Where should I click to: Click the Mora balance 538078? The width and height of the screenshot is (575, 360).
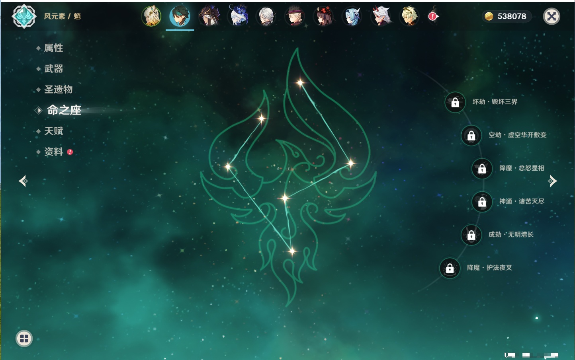point(507,16)
